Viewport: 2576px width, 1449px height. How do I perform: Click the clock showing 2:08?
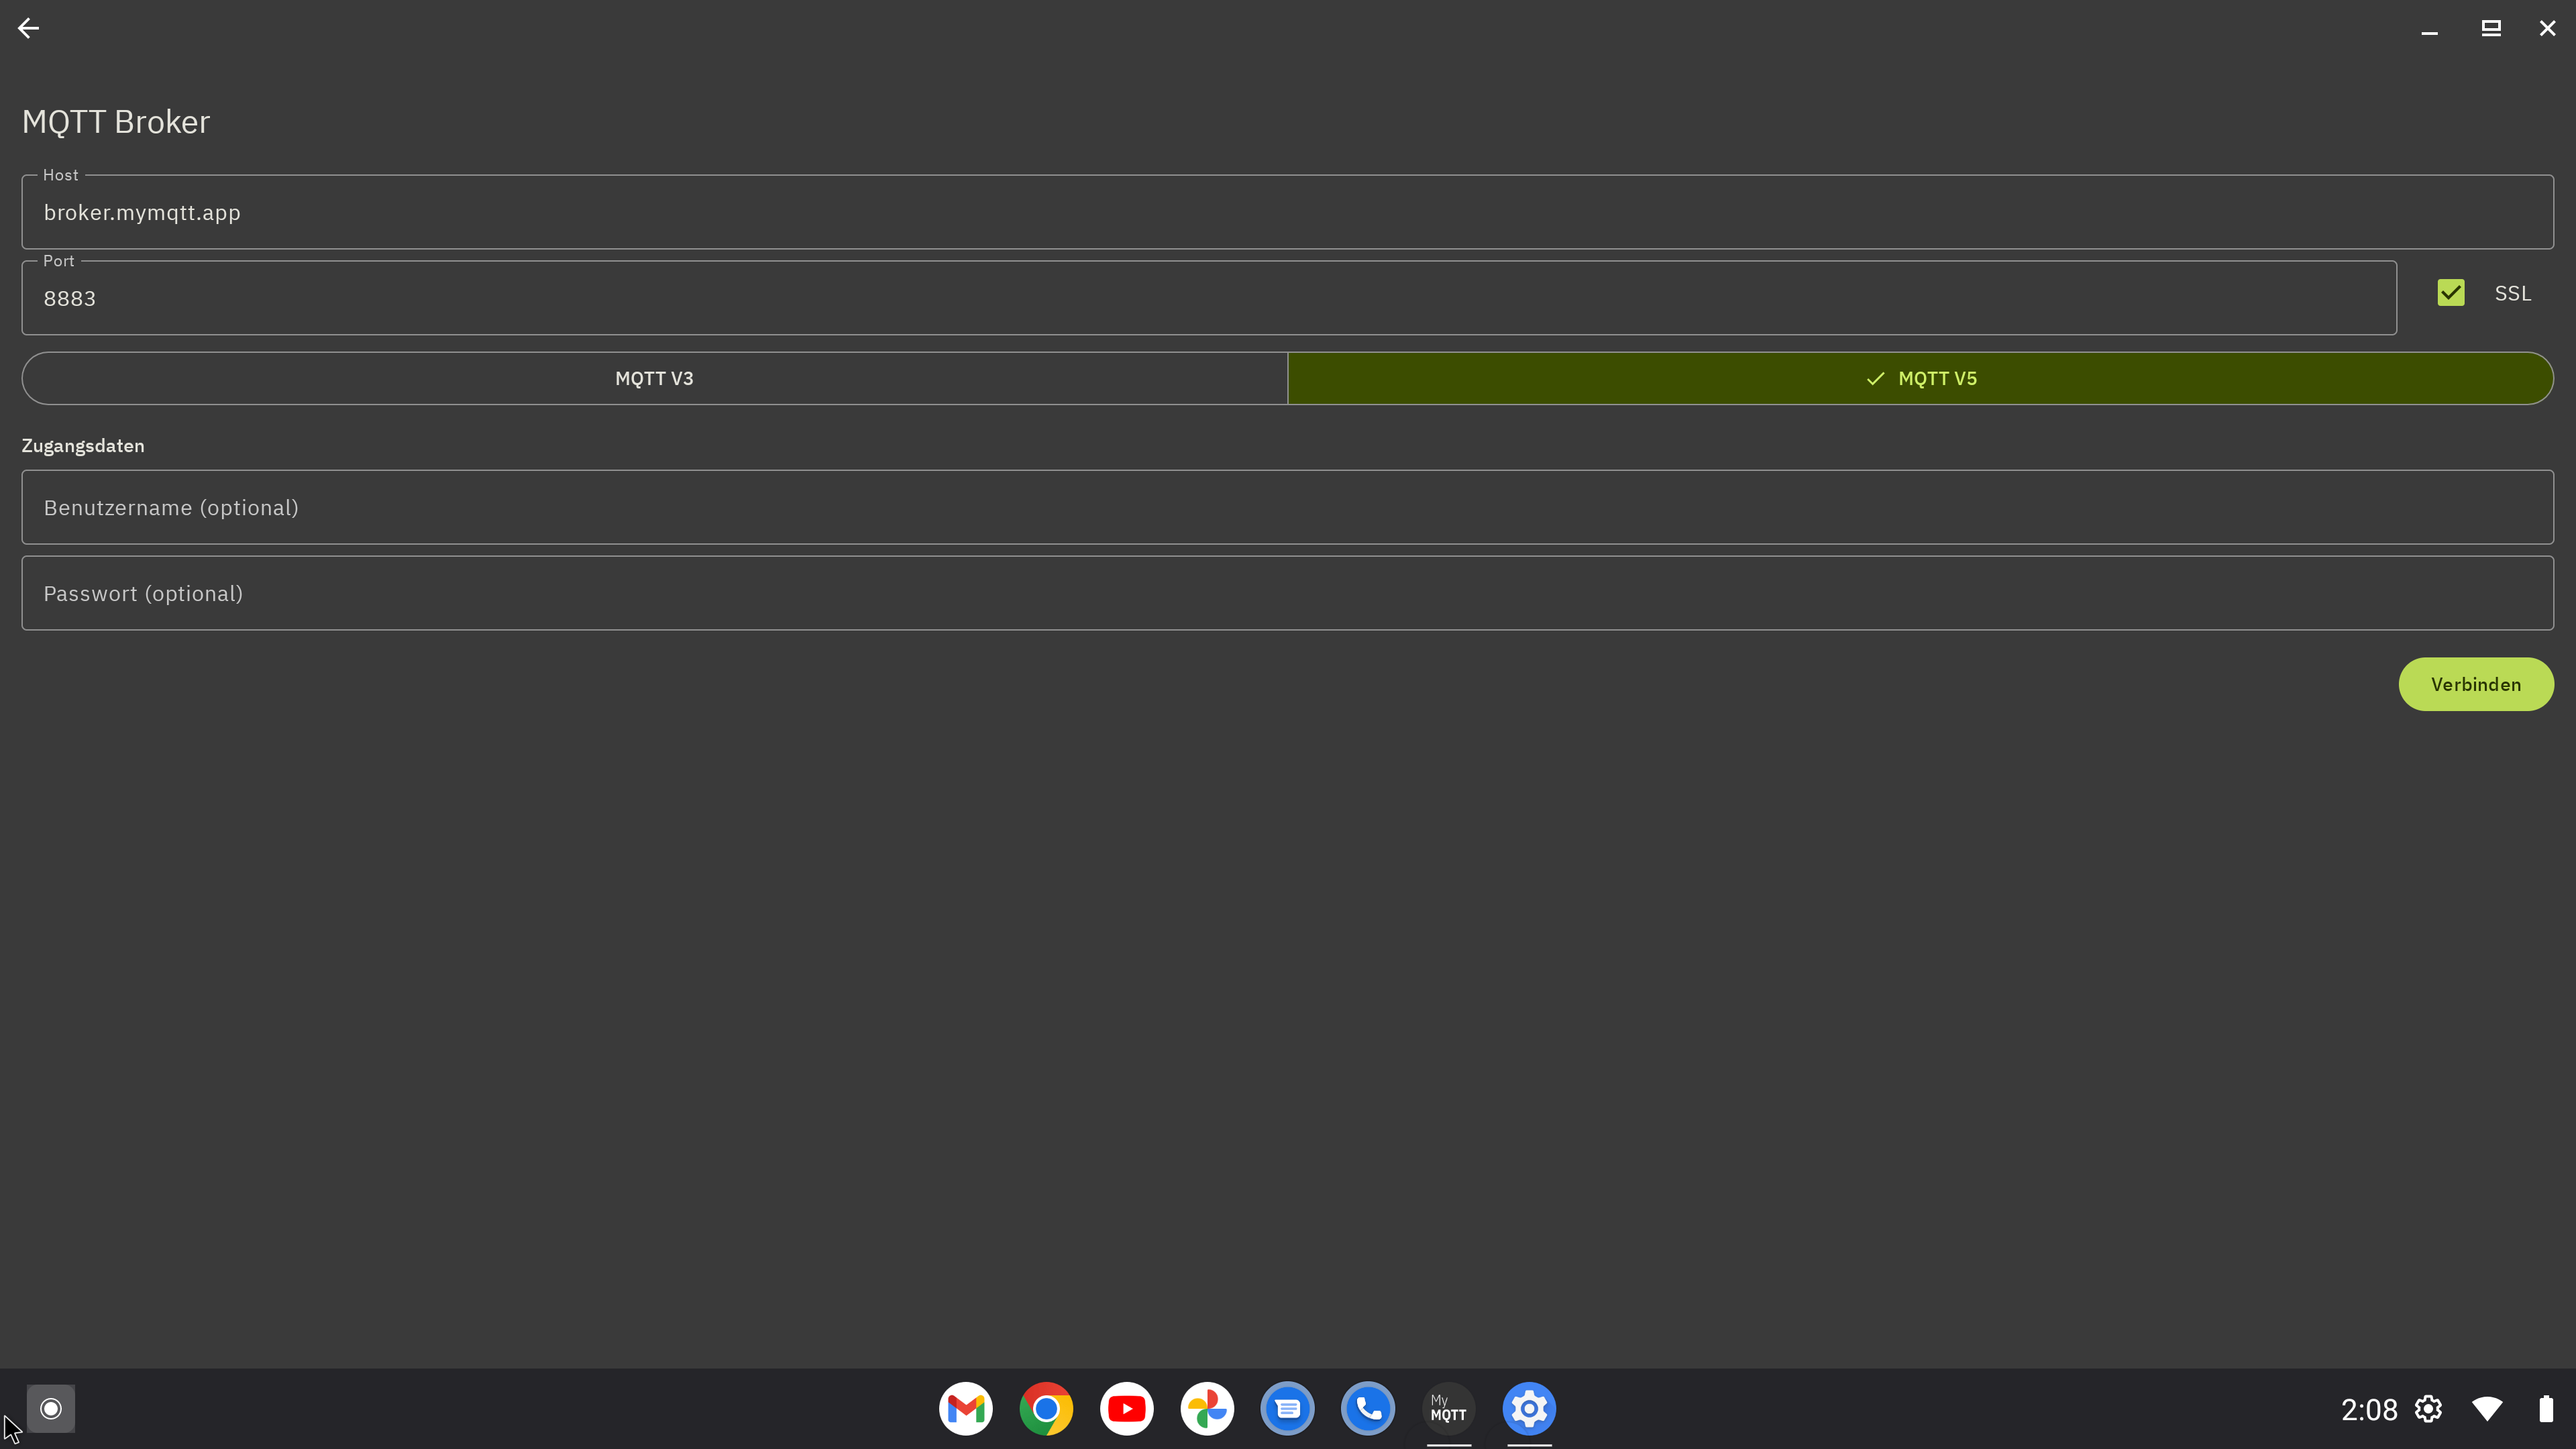(2369, 1410)
